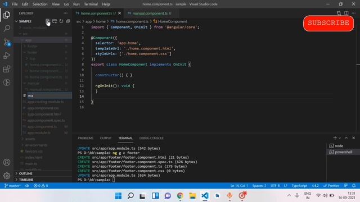Collapse the SAMPLE folder section
The width and height of the screenshot is (360, 202).
pyautogui.click(x=25, y=21)
